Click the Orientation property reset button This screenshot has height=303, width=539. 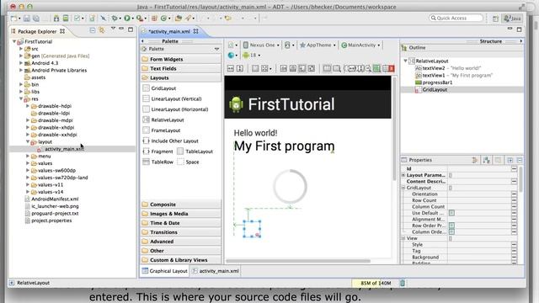(514, 194)
